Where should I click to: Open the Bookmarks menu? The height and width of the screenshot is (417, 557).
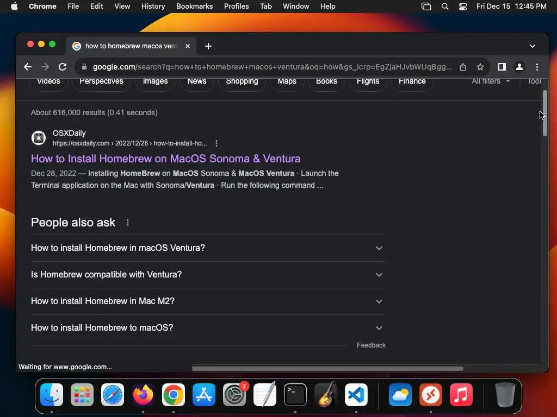pos(194,7)
